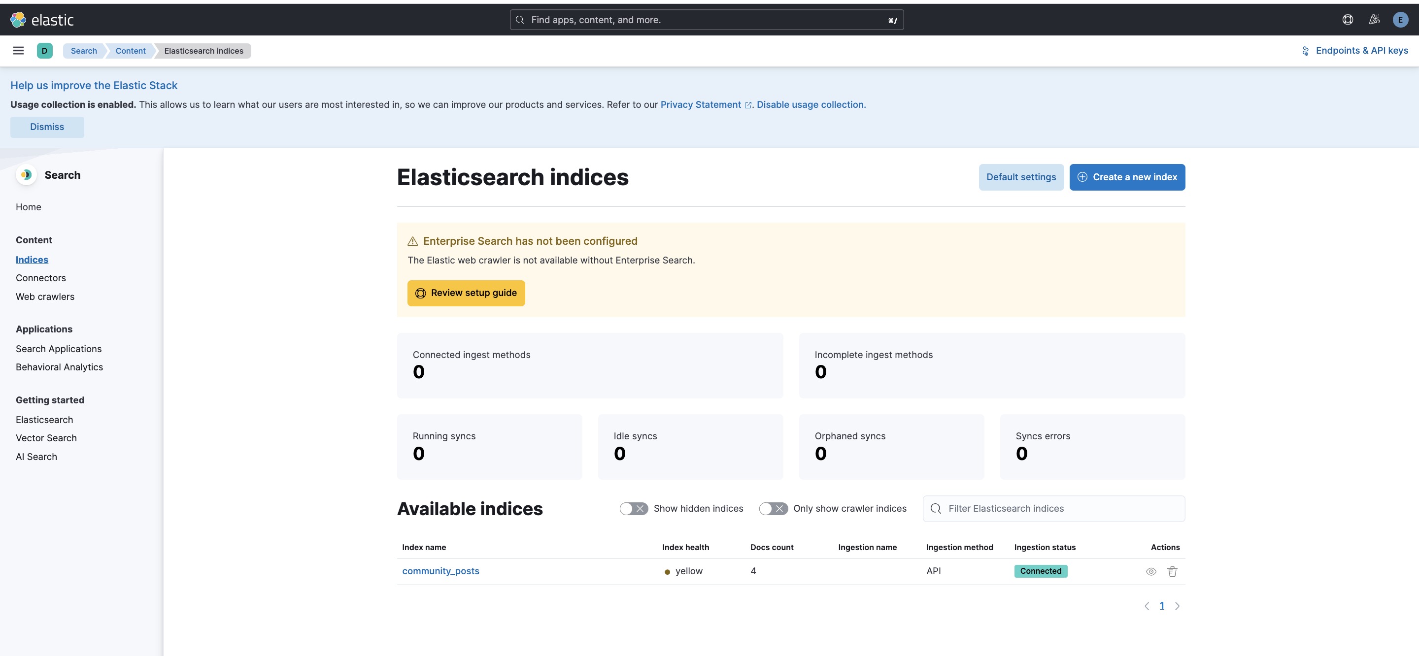
Task: Click Help us improve the Elastic Stack heading
Action: click(94, 85)
